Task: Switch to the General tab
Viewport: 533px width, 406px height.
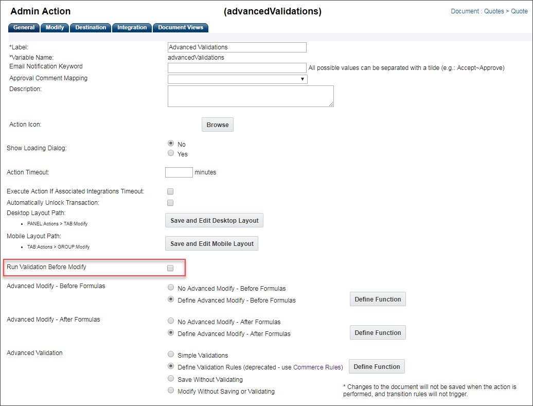Action: pyautogui.click(x=24, y=28)
